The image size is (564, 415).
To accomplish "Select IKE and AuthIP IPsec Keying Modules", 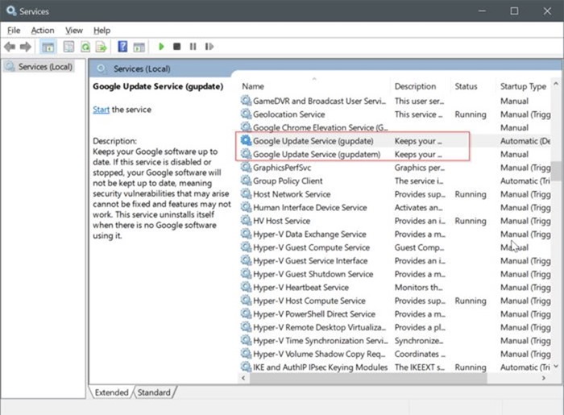I will click(320, 367).
